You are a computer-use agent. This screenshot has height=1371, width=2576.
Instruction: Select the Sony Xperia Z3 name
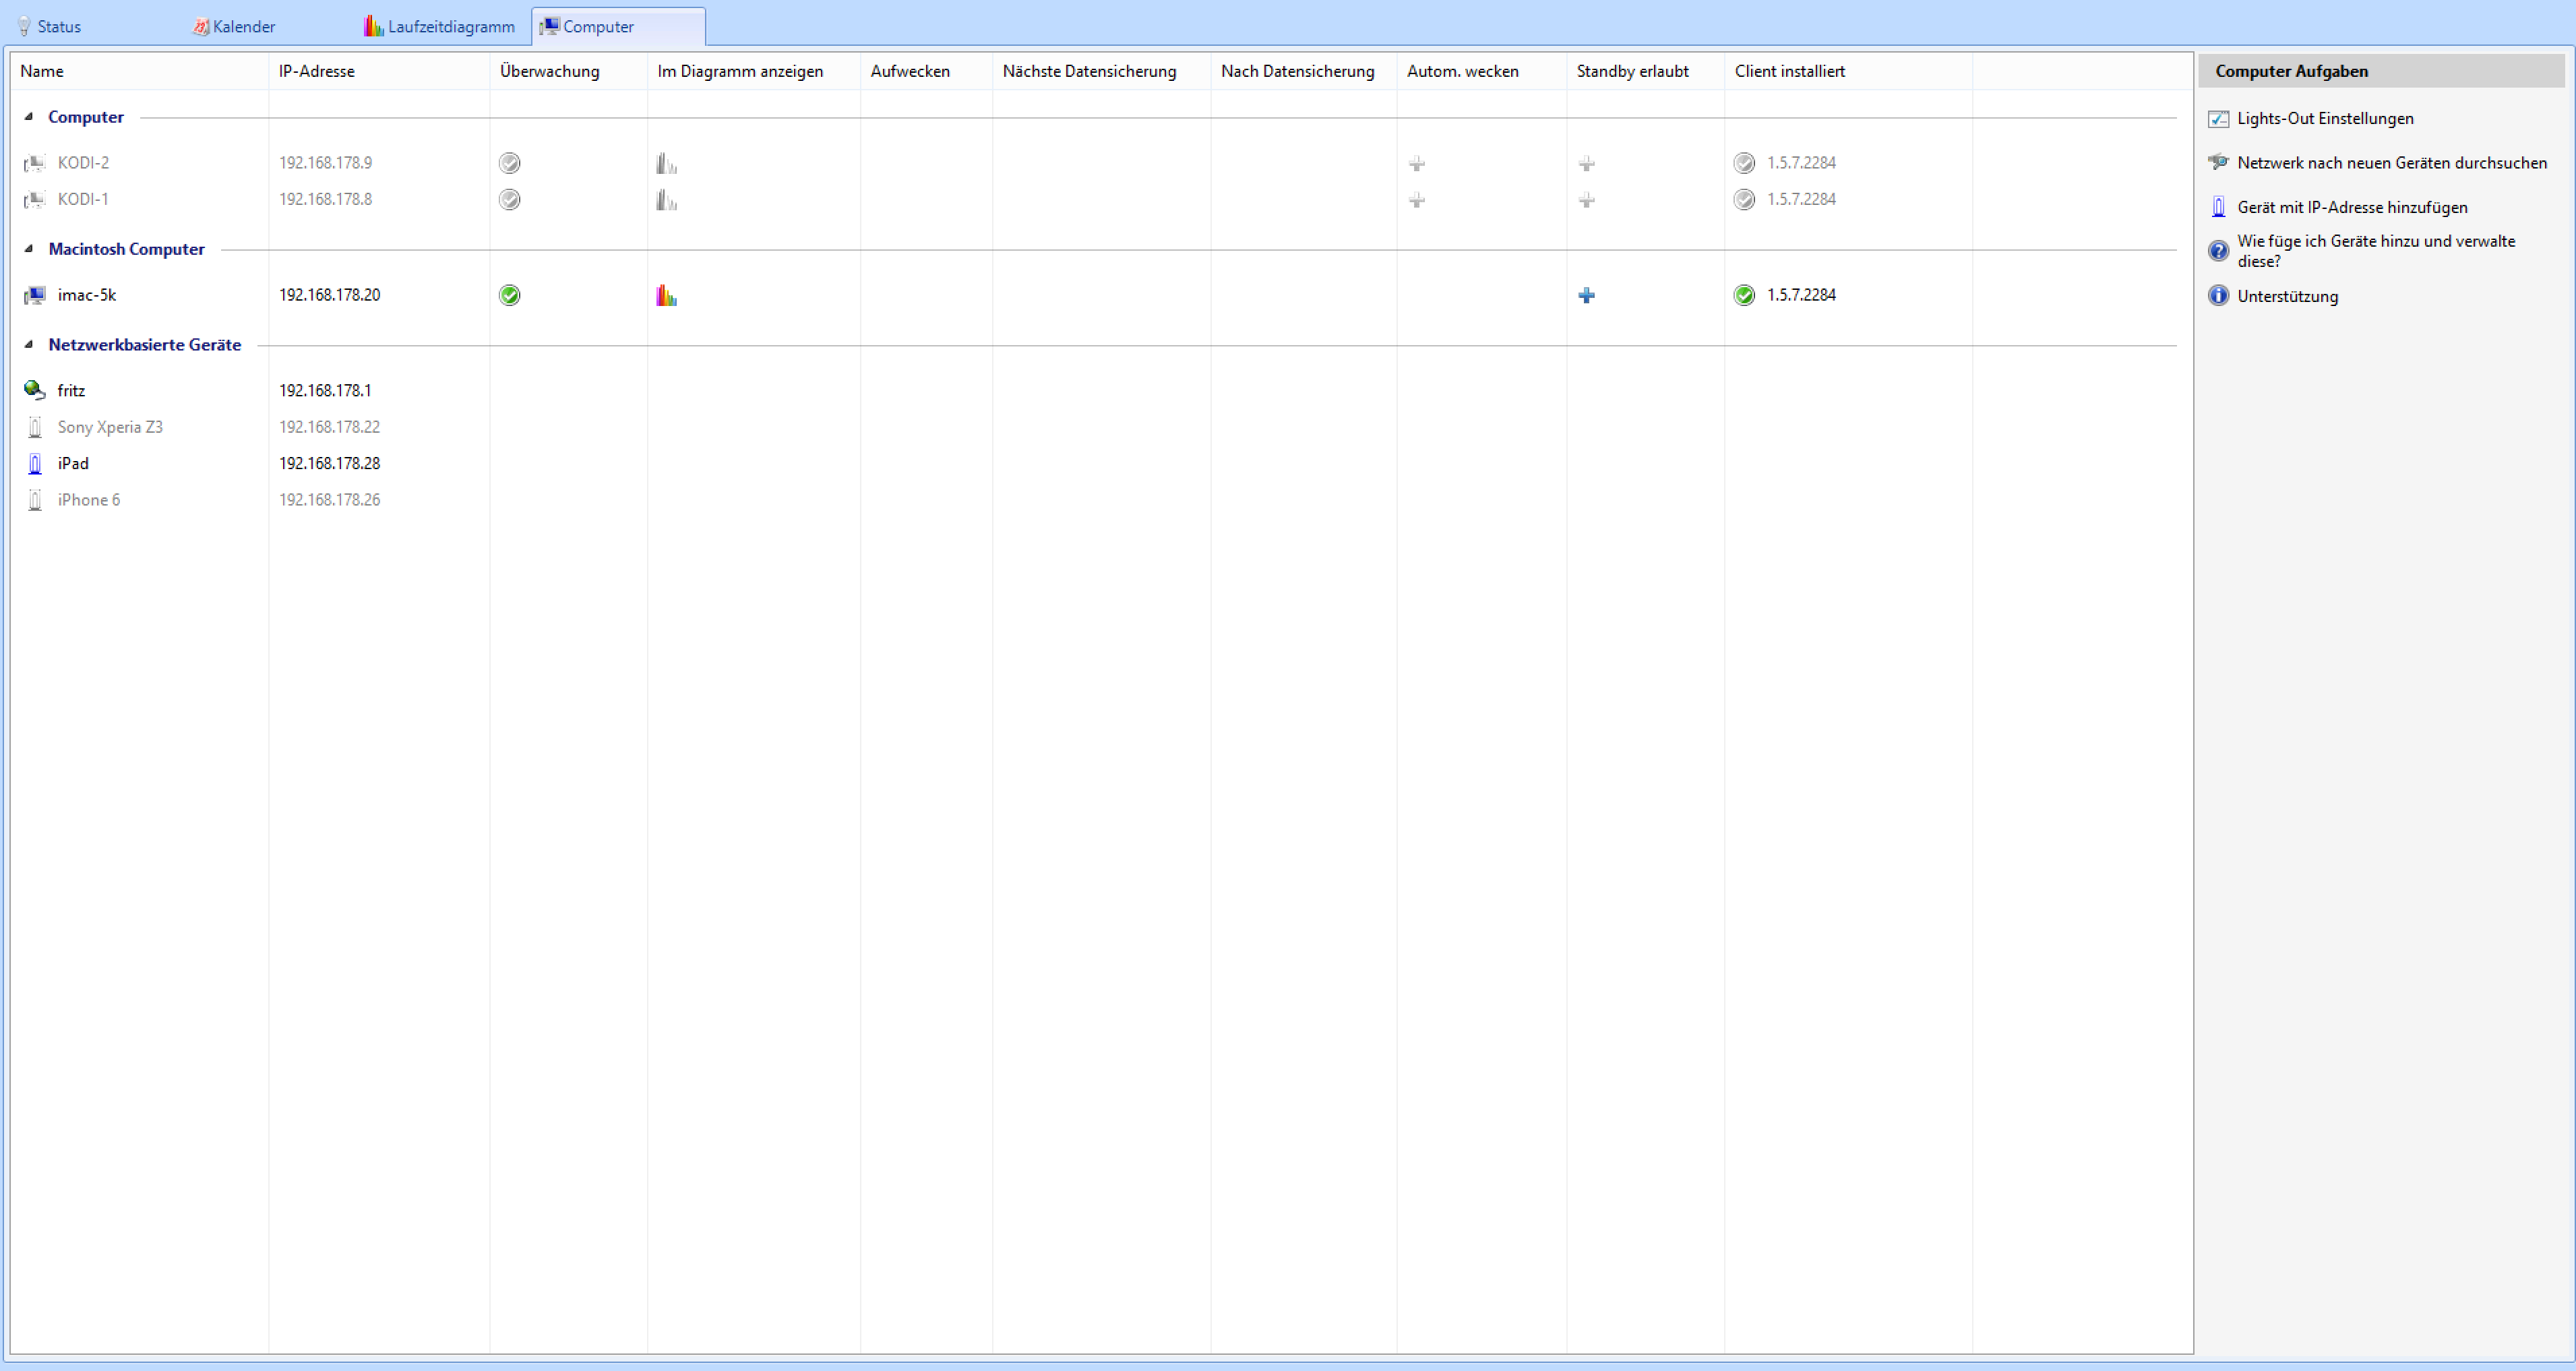(110, 428)
